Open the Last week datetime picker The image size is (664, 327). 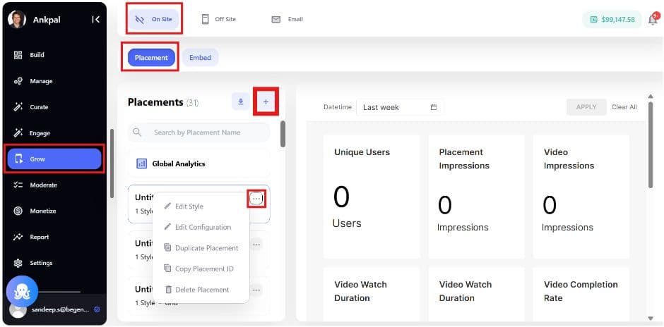point(400,107)
